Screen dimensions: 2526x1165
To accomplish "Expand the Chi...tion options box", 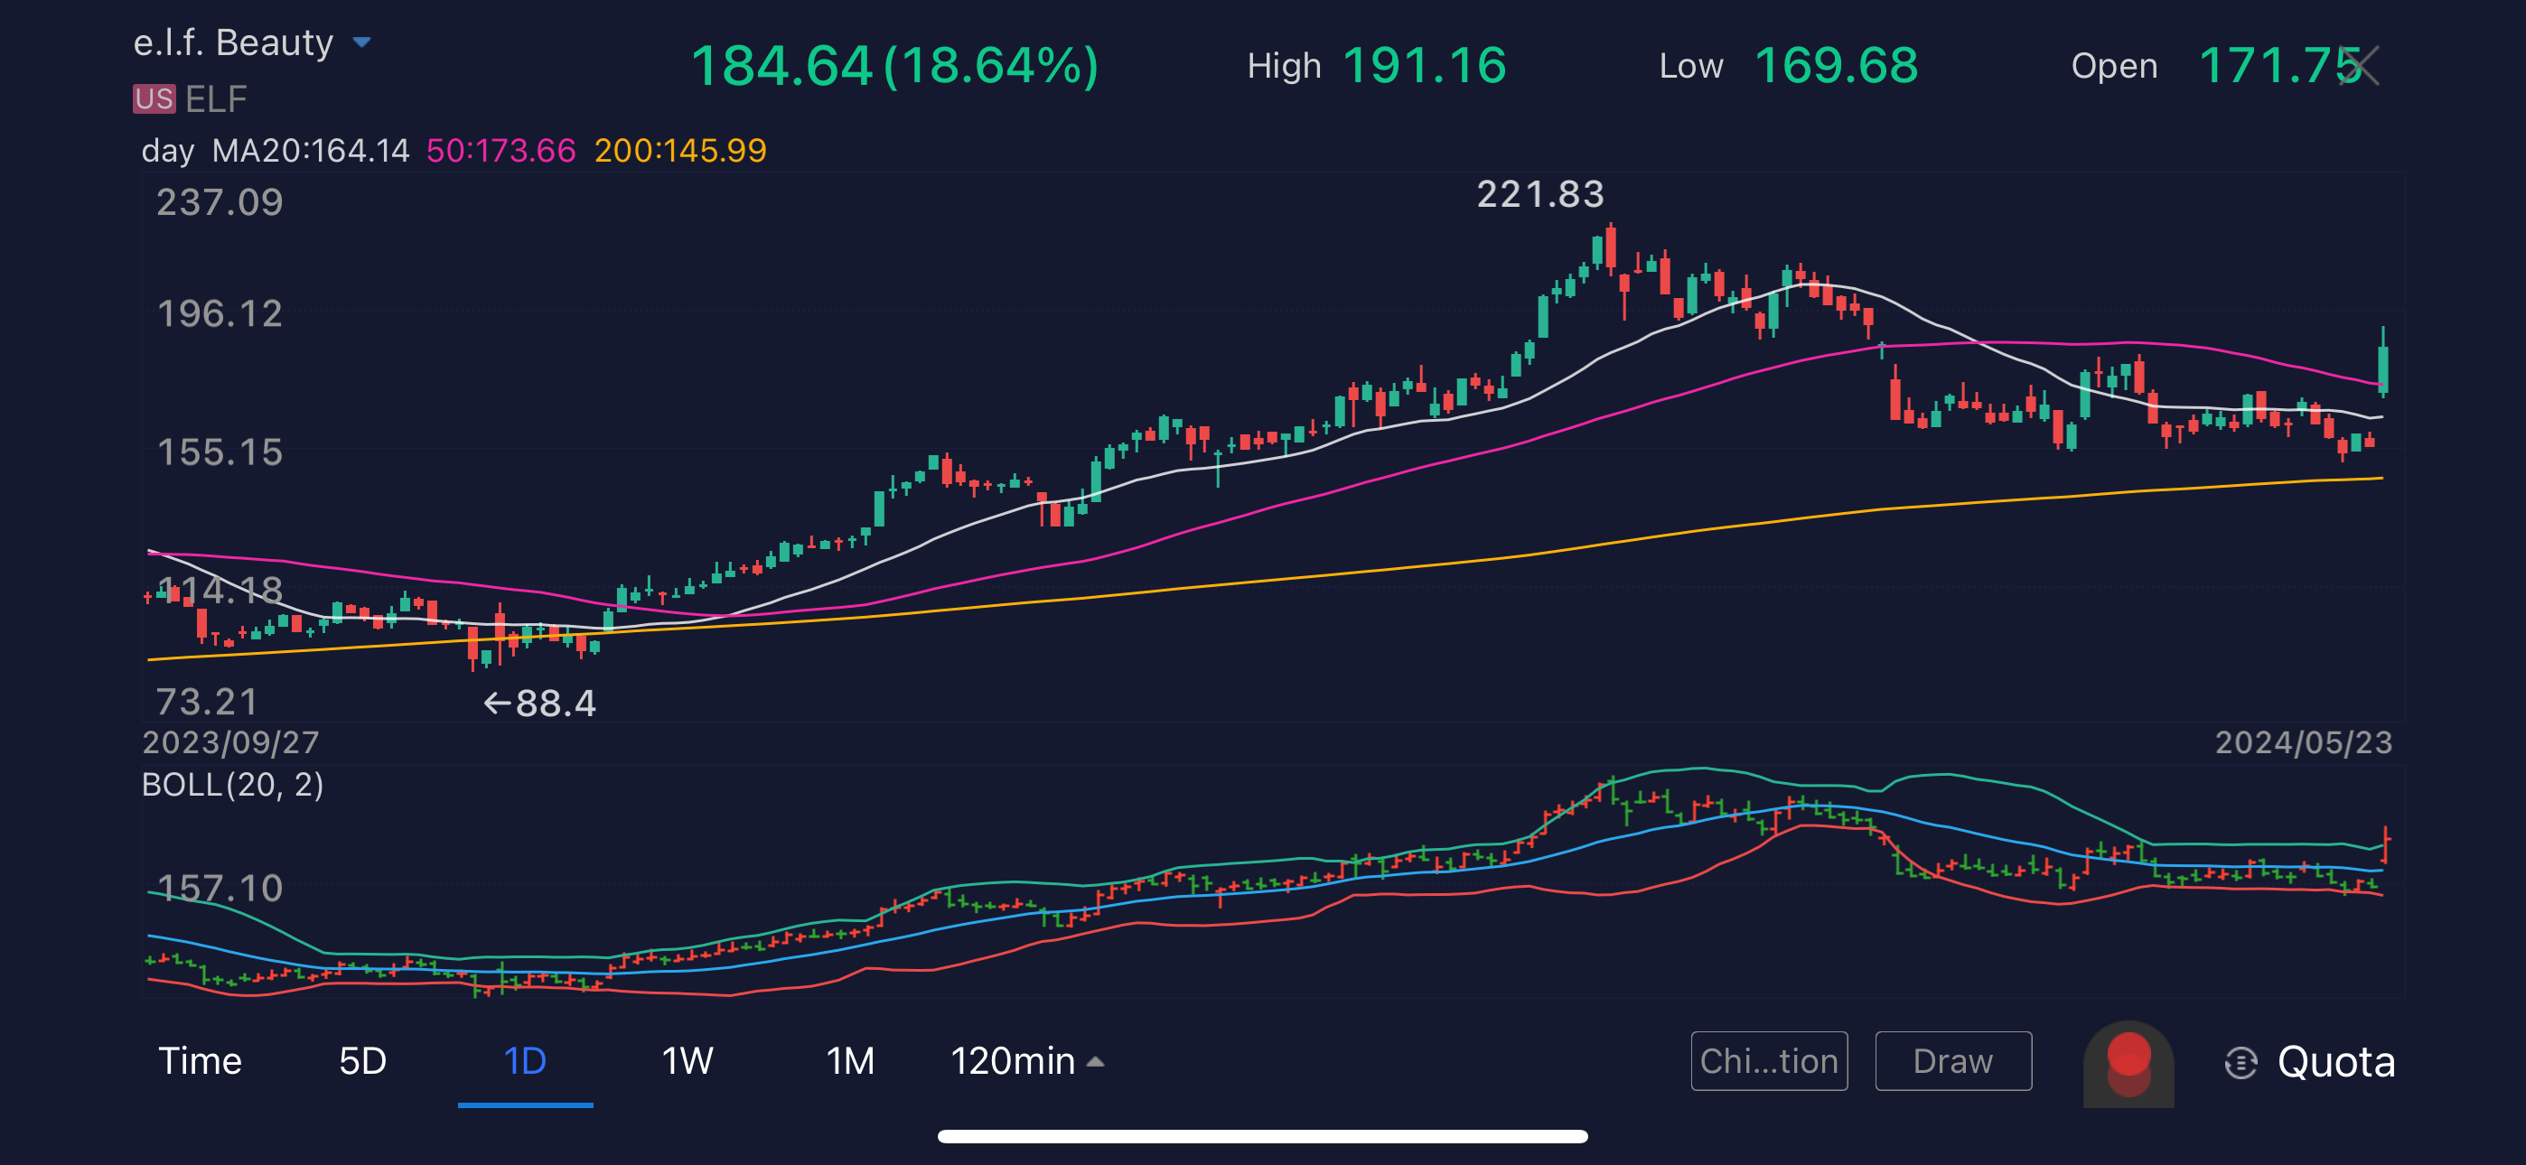I will coord(1768,1060).
